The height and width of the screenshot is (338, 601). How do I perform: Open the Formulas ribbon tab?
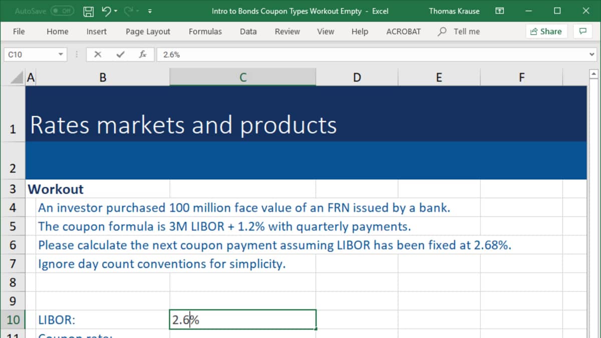[205, 31]
